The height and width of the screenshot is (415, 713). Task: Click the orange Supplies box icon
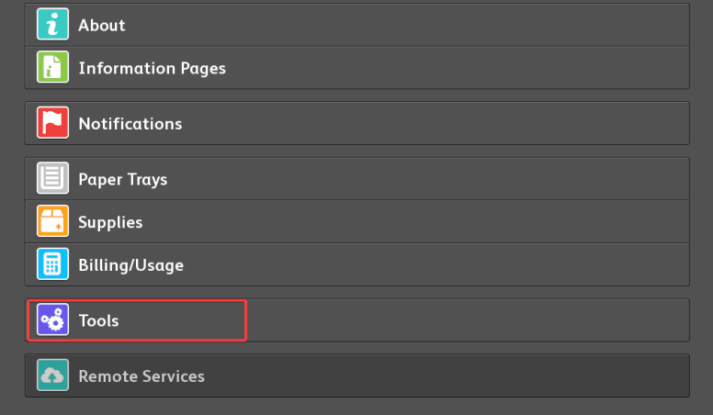52,221
